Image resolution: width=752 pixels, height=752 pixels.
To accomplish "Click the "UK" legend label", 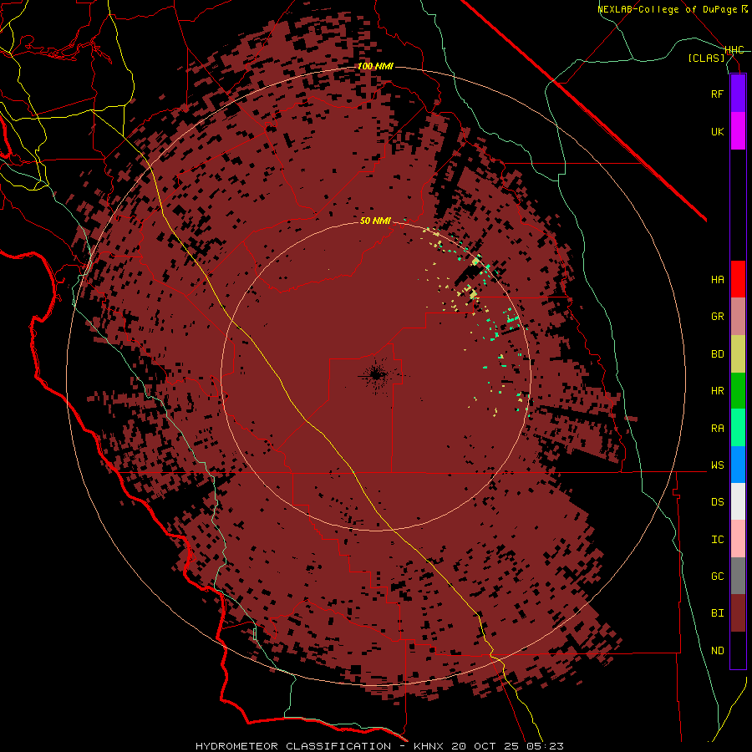I will pyautogui.click(x=717, y=131).
